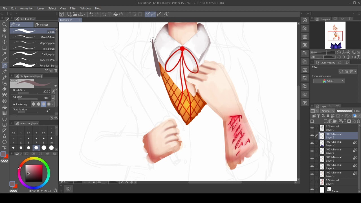Open the CLIP STUDIO spiral icon
The image size is (361, 203).
61,14
